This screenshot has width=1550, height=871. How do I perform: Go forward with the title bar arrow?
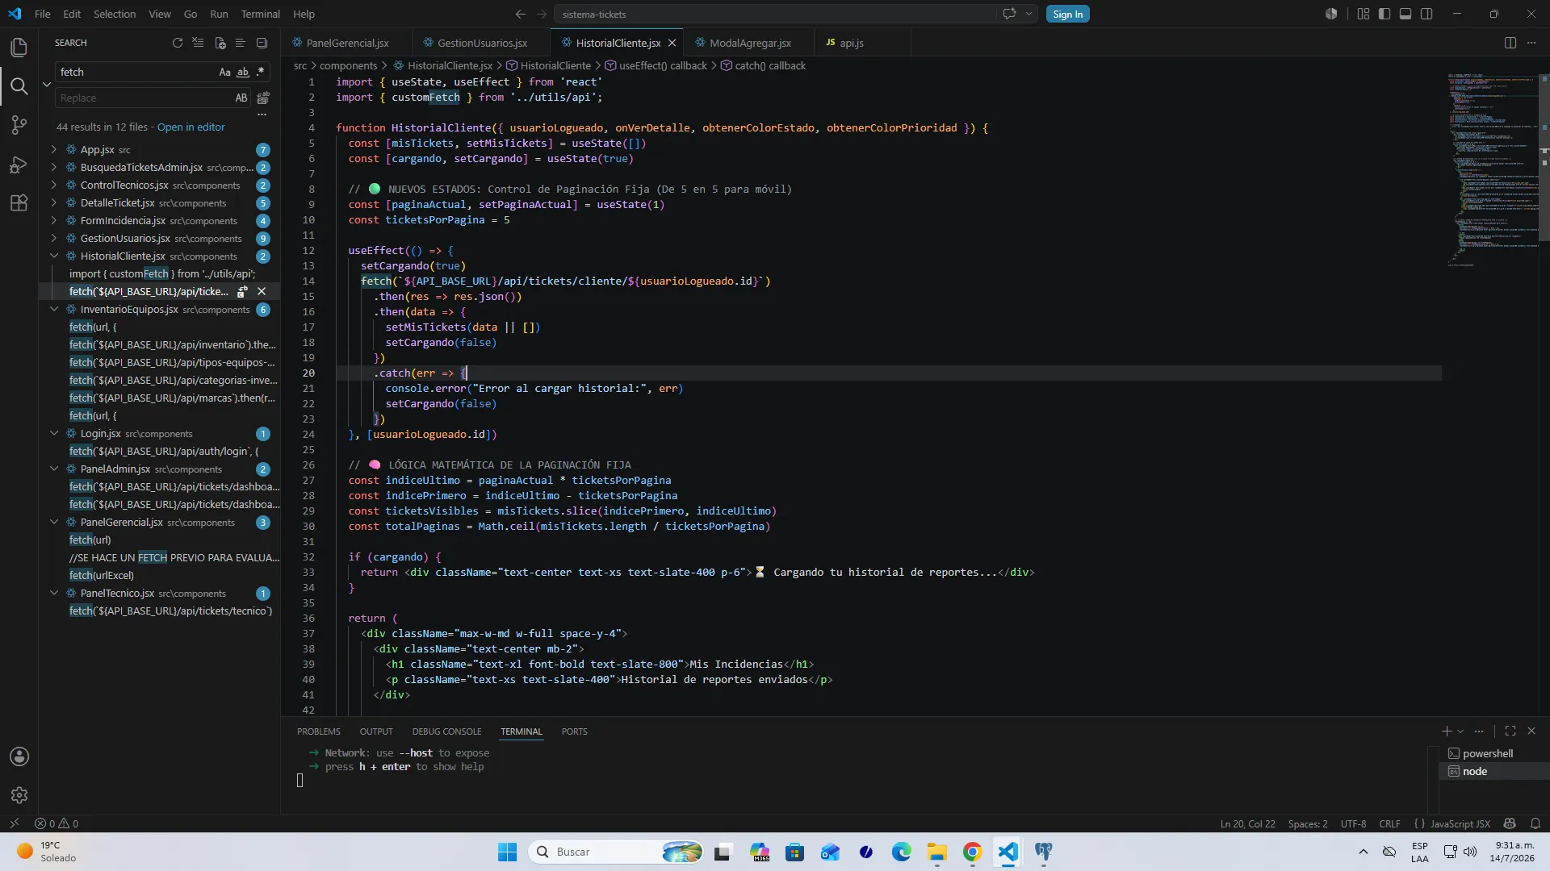[x=542, y=14]
